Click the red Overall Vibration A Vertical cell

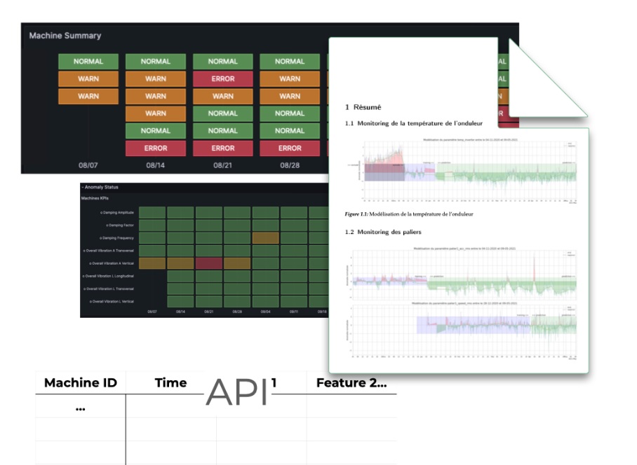pos(209,263)
